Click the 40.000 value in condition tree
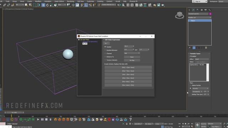The height and width of the screenshot is (128, 228). [x=85, y=44]
